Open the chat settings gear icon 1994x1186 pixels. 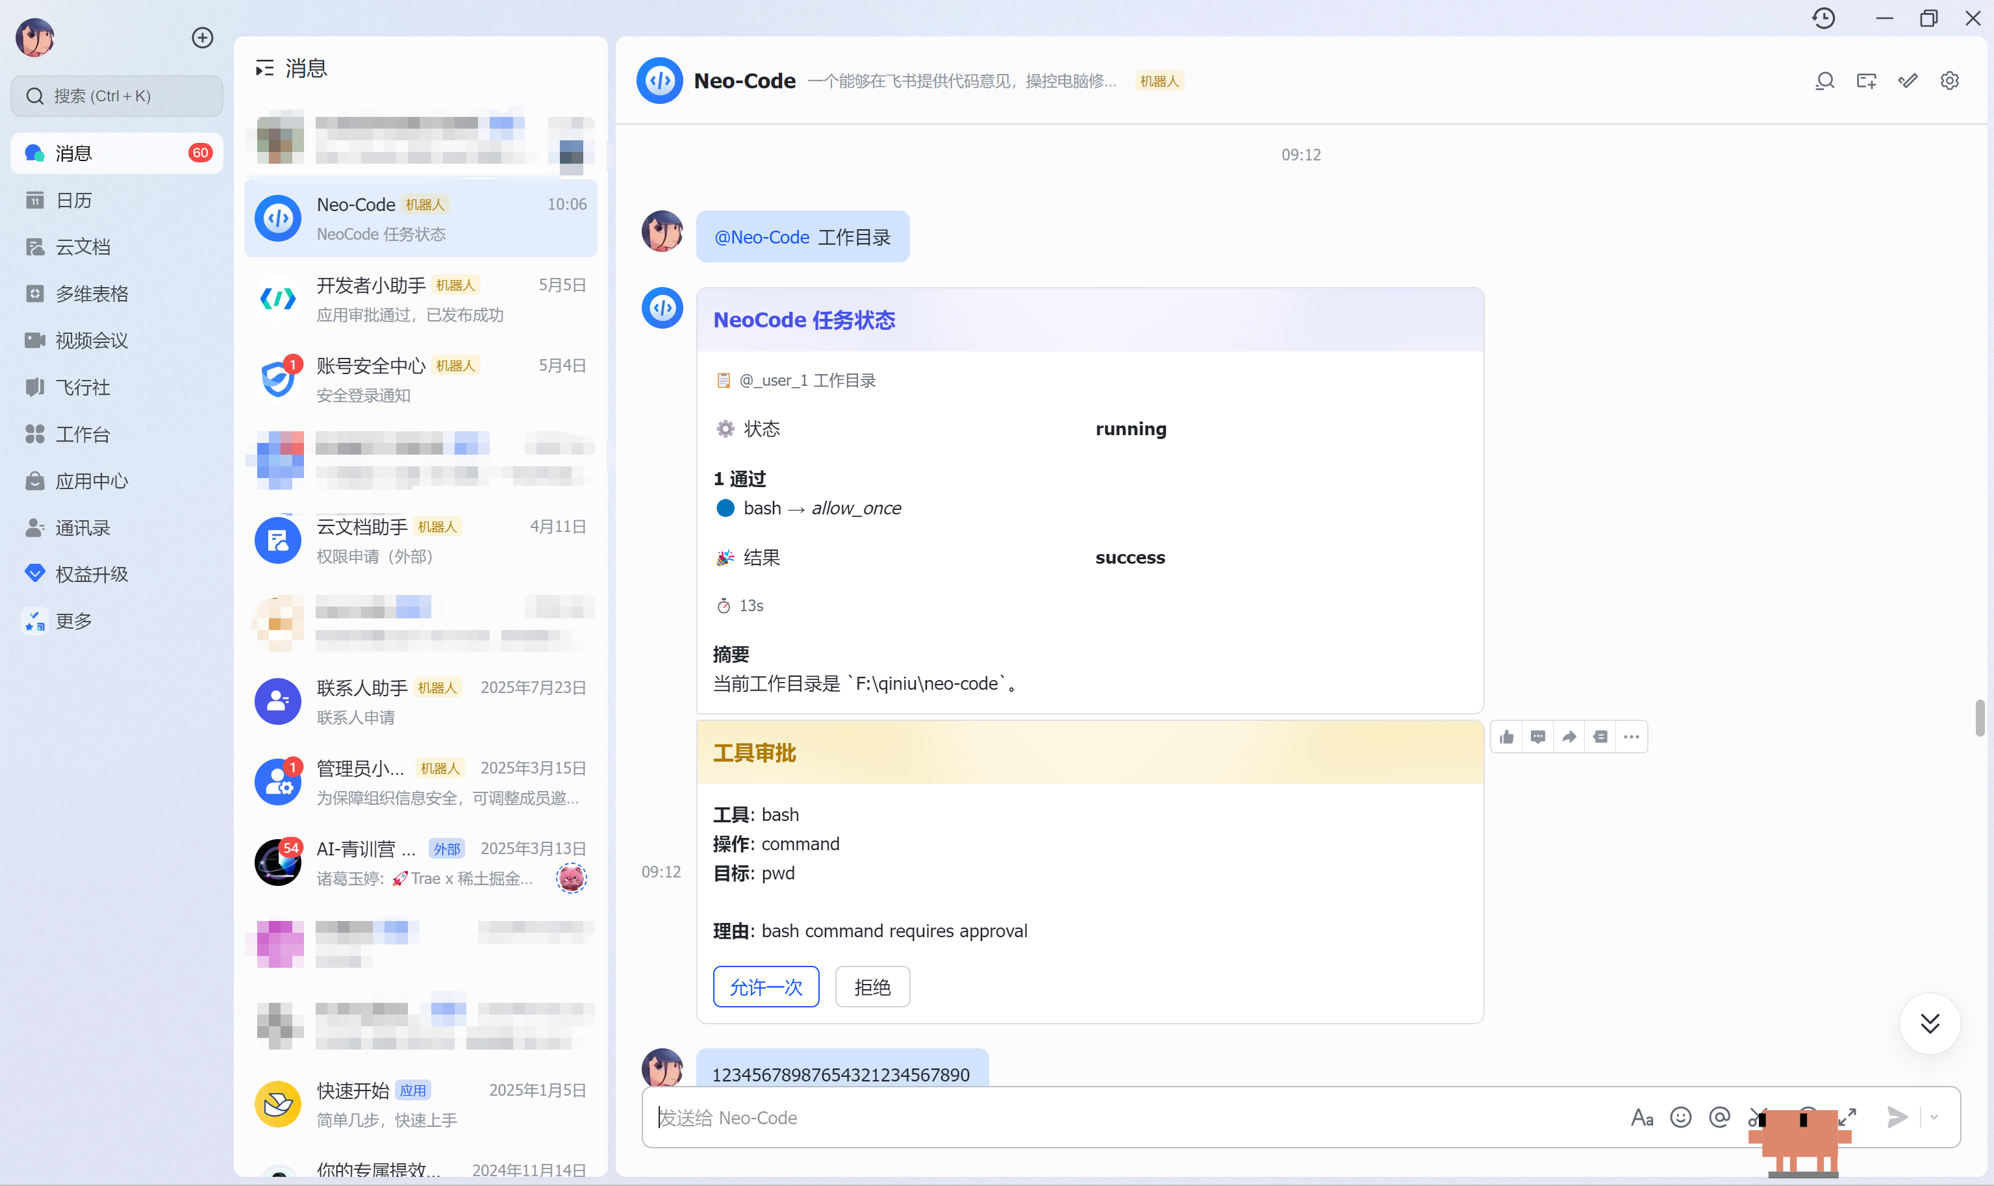[x=1949, y=81]
